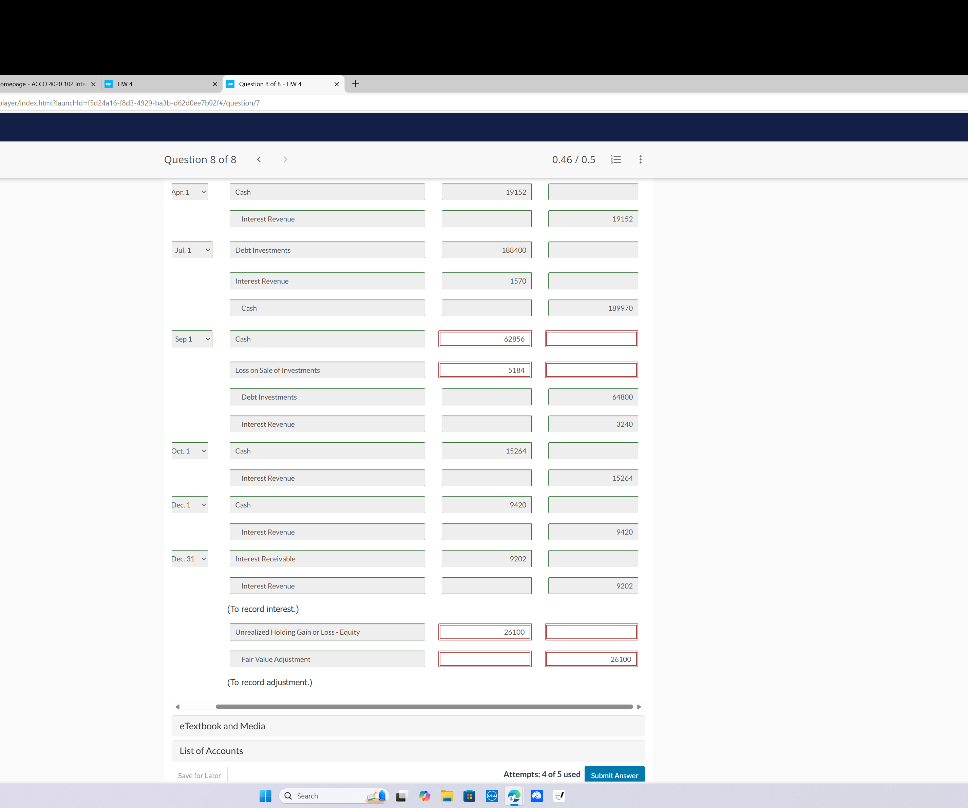The width and height of the screenshot is (968, 808).
Task: Open a new browser tab
Action: pyautogui.click(x=355, y=84)
